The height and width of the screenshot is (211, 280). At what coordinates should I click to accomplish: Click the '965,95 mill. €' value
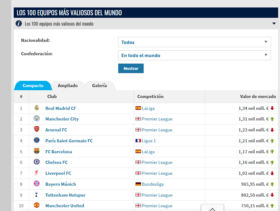[x=255, y=184]
